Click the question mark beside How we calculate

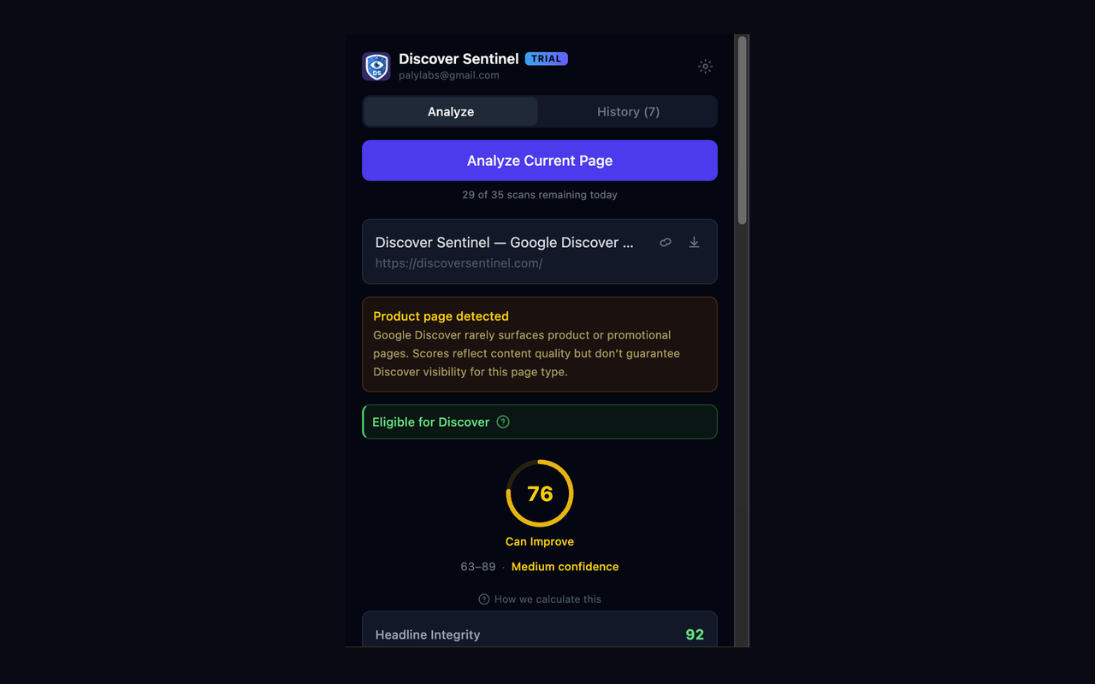pos(484,599)
